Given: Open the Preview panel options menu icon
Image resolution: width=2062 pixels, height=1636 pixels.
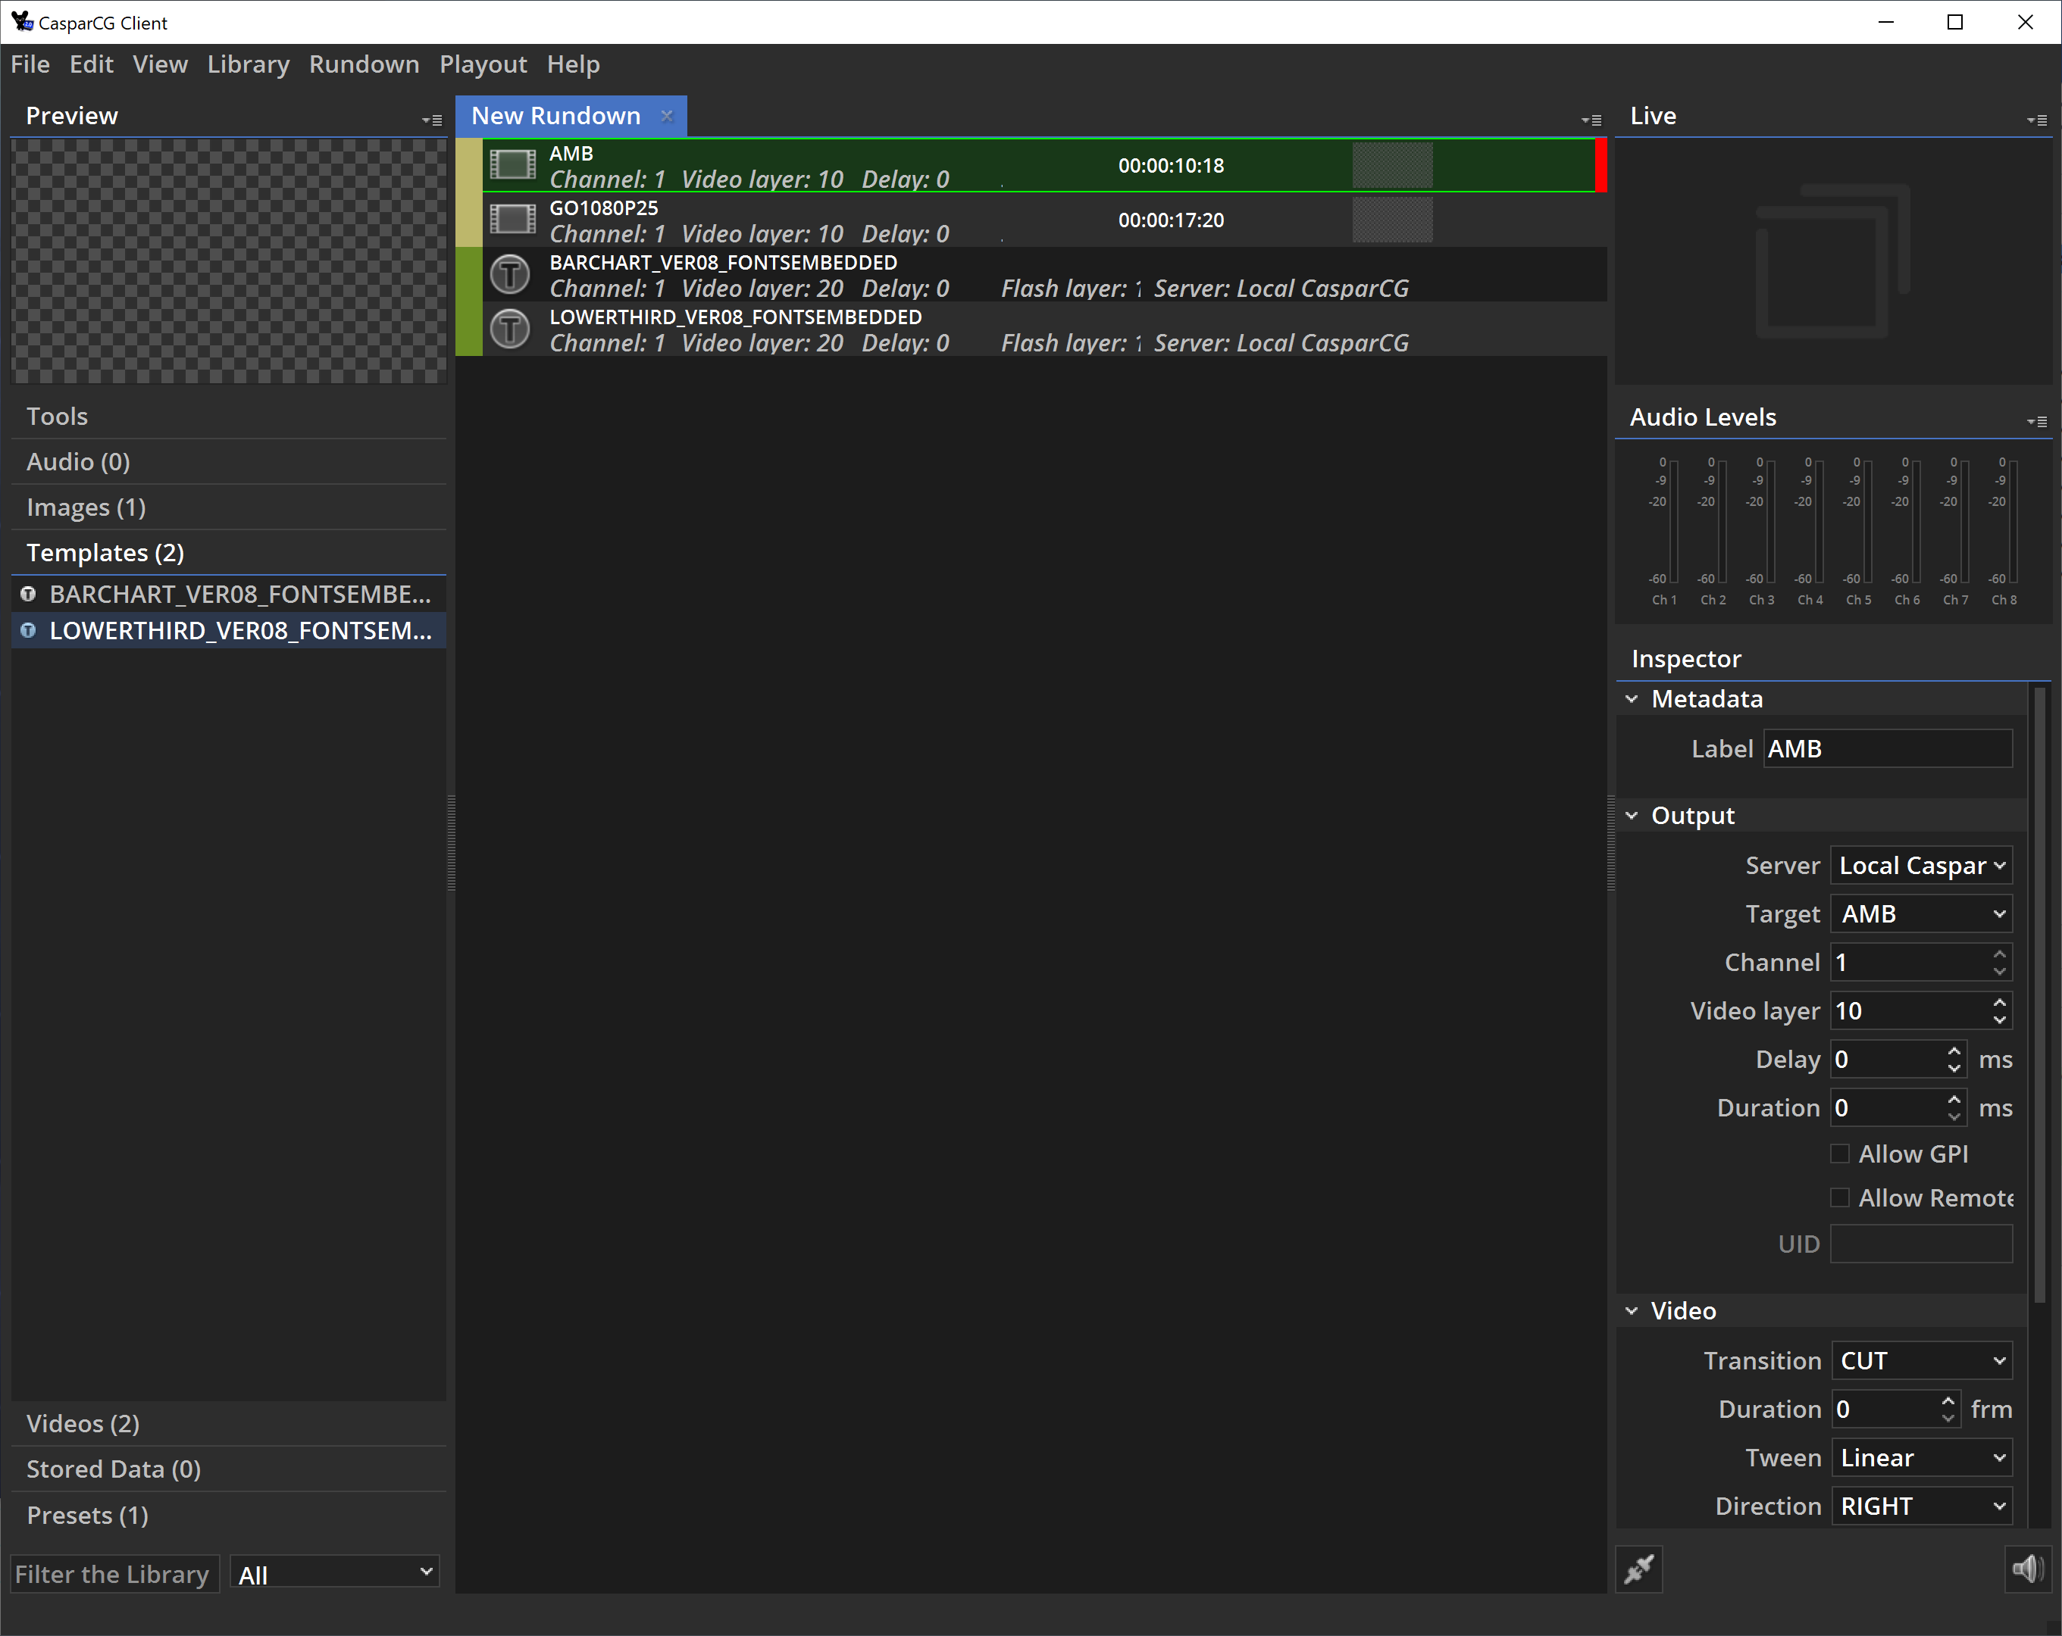Looking at the screenshot, I should (432, 120).
